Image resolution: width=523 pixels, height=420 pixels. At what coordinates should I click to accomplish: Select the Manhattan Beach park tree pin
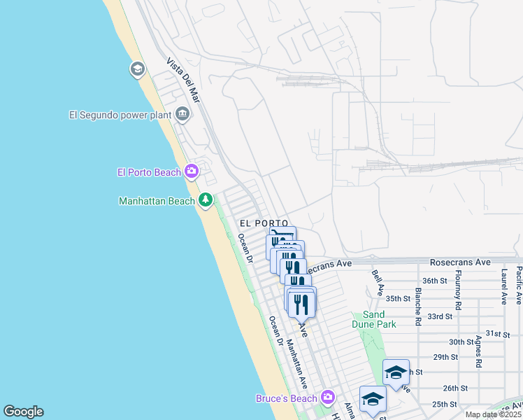click(x=206, y=200)
